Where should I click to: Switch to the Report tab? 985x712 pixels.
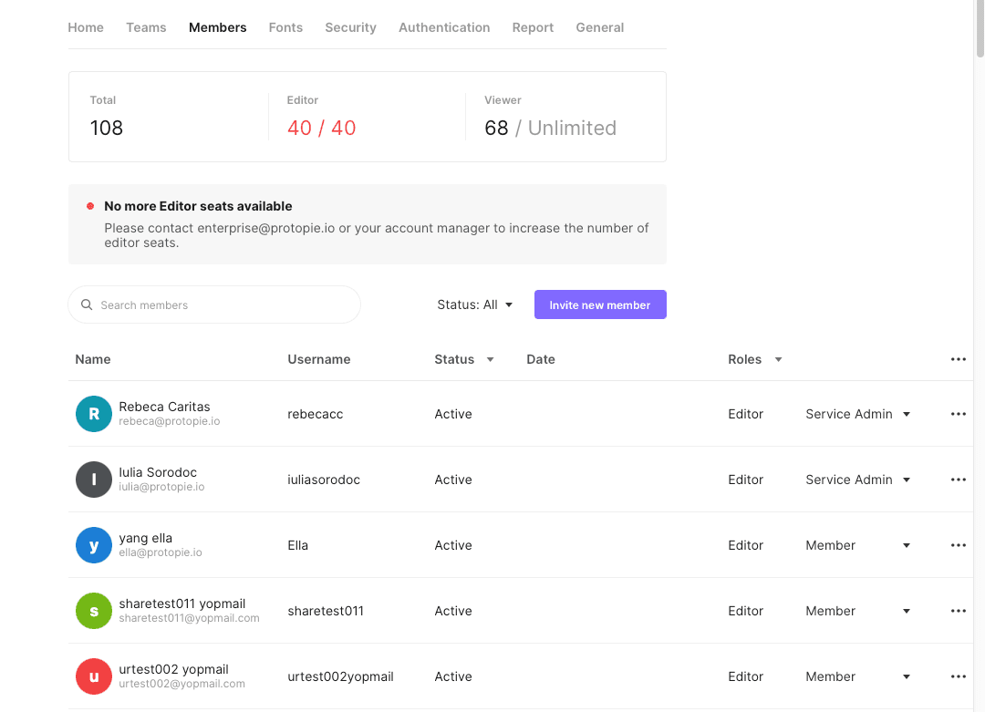click(533, 27)
